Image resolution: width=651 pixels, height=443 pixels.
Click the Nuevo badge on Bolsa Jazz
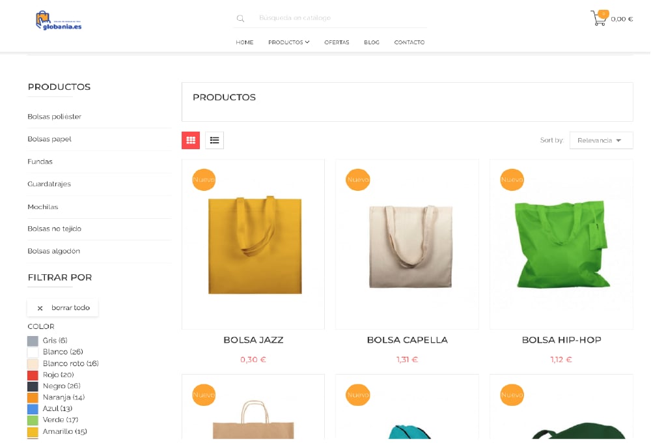click(204, 179)
